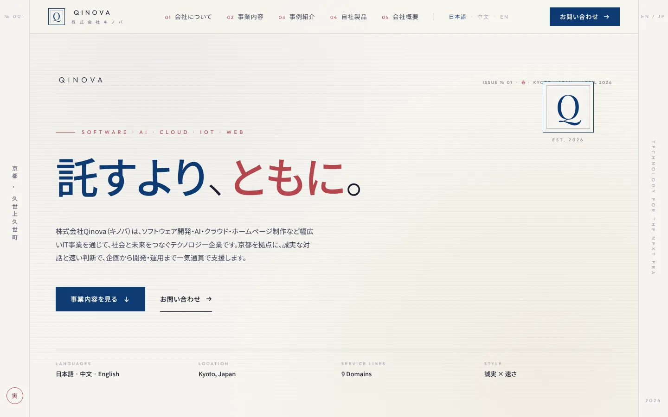Click the № 001 label
This screenshot has width=668, height=417.
(x=14, y=17)
